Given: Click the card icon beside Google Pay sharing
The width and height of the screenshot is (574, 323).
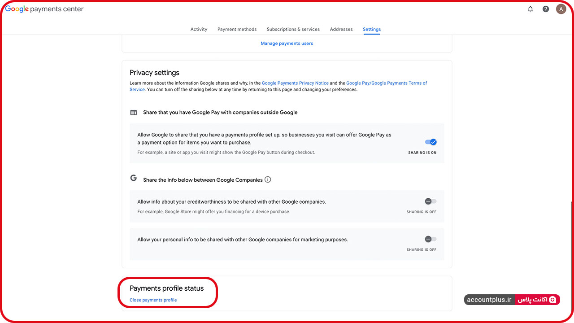Looking at the screenshot, I should coord(133,113).
